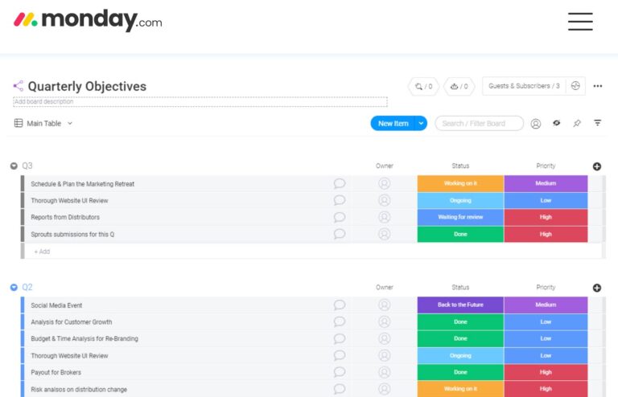Toggle hidden columns with the eye icon

click(556, 124)
